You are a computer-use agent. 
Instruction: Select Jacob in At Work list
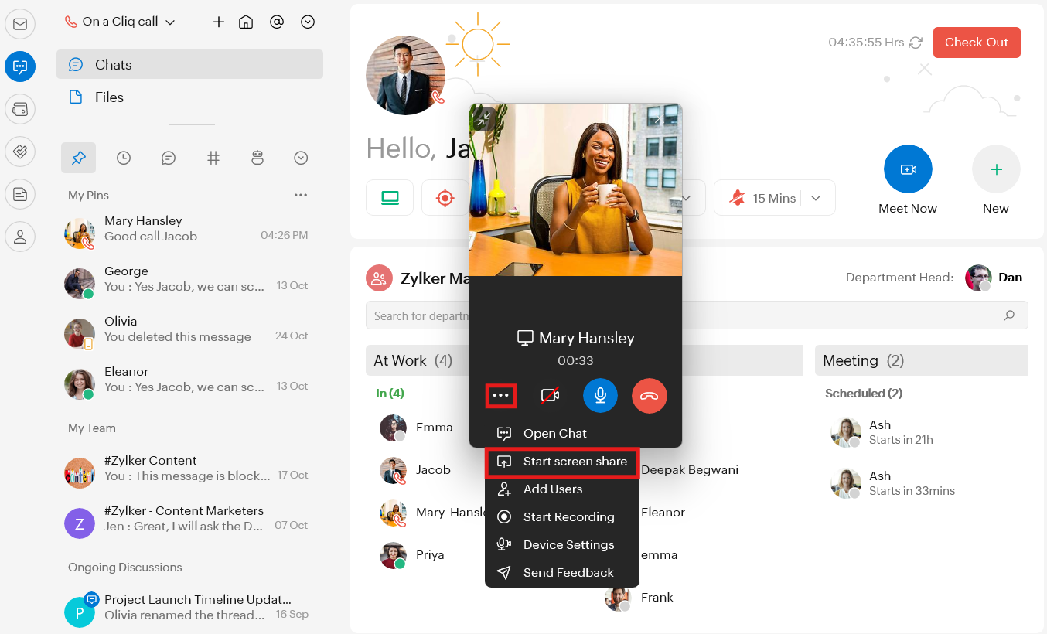[x=415, y=469]
